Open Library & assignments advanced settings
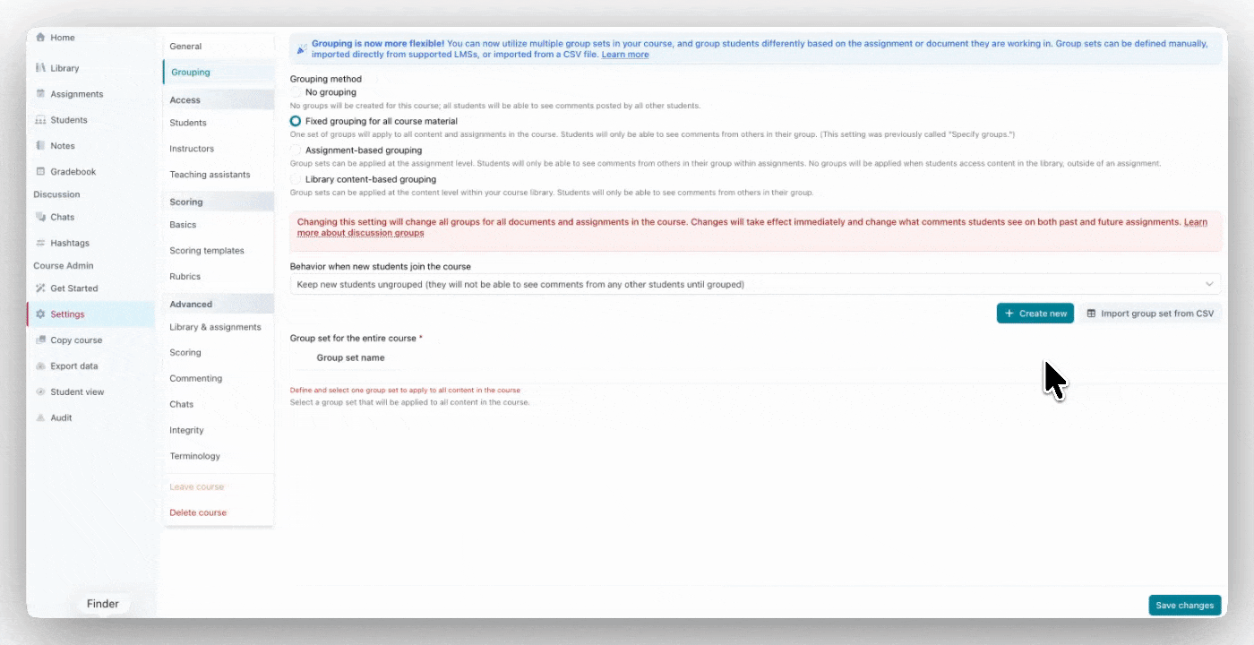The height and width of the screenshot is (645, 1254). point(215,327)
